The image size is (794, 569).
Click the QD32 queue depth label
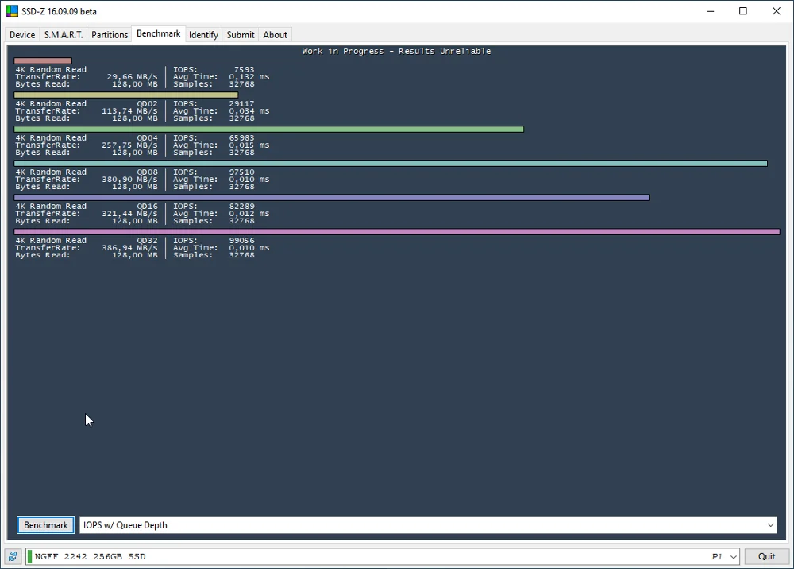click(148, 240)
